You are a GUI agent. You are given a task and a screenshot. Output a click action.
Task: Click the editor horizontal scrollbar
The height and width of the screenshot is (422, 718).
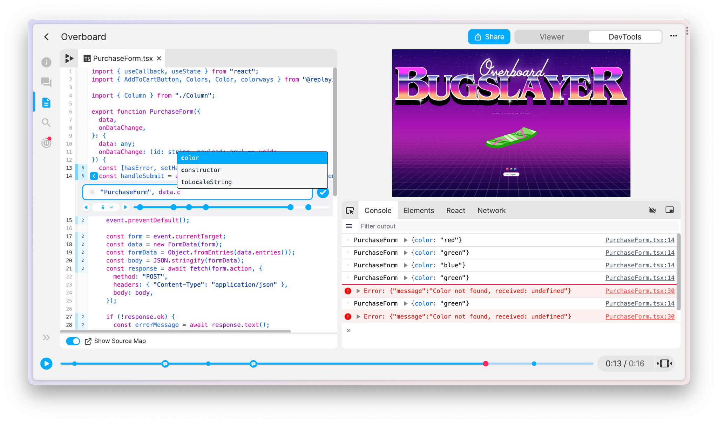point(176,331)
